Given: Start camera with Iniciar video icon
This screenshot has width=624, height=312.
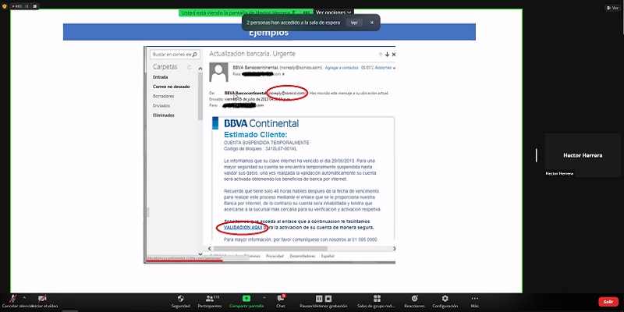Looking at the screenshot, I should click(42, 299).
